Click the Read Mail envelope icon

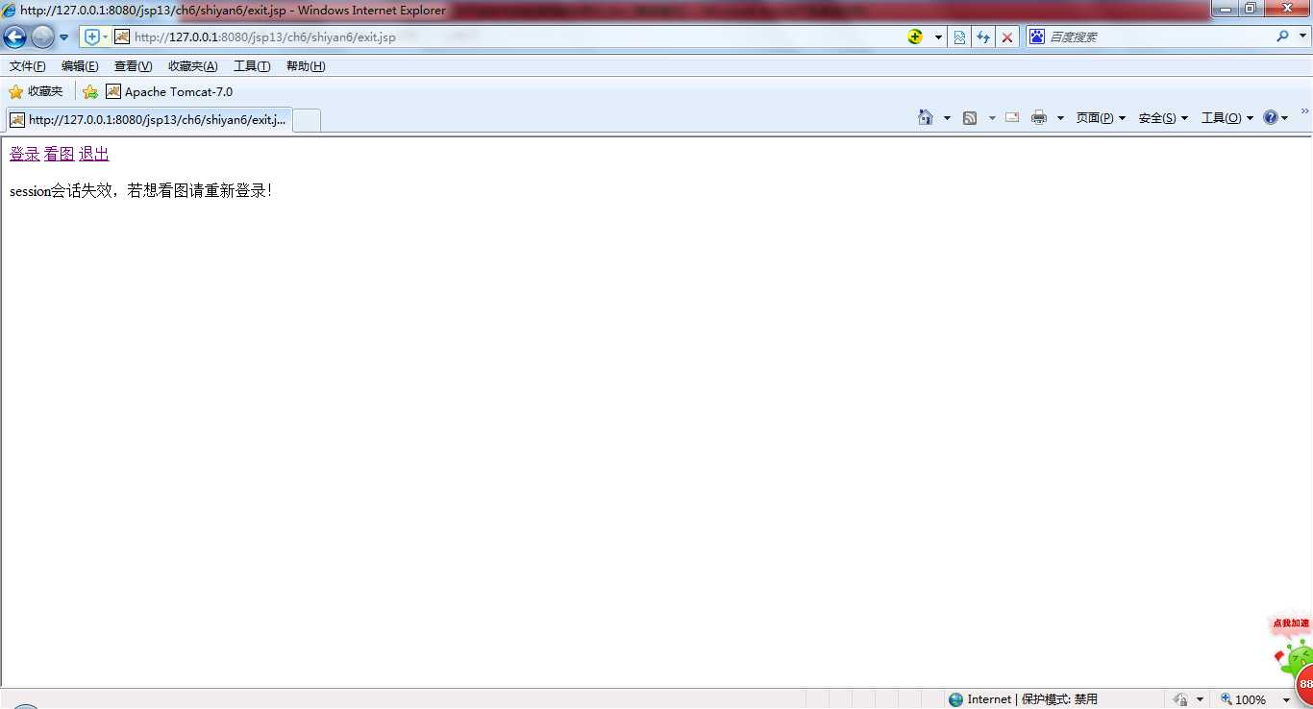pos(1012,117)
